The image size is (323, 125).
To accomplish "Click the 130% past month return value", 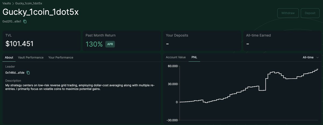I will (94, 44).
